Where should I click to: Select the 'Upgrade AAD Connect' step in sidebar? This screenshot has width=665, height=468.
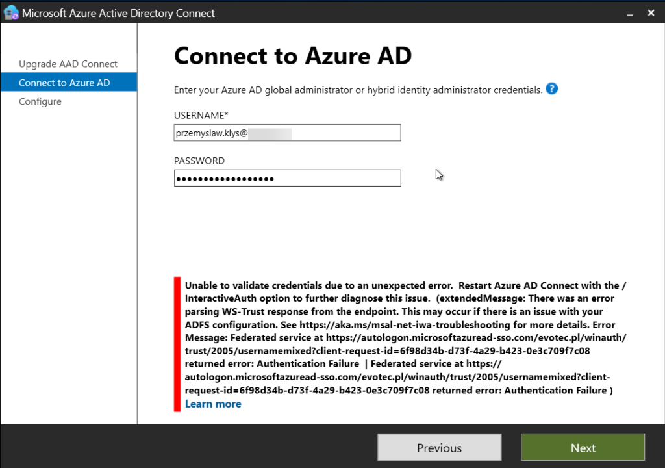[x=68, y=64]
